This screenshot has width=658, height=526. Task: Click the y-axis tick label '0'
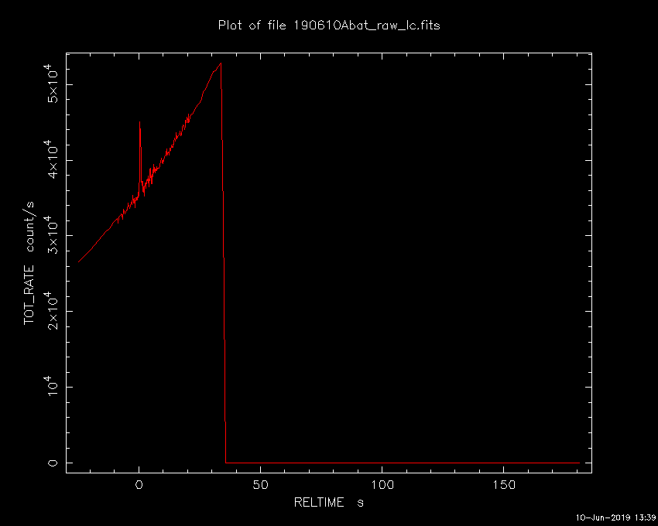[x=53, y=463]
